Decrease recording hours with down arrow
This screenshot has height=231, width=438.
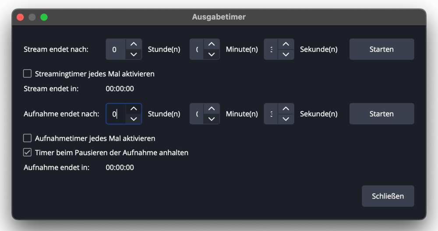click(x=134, y=119)
